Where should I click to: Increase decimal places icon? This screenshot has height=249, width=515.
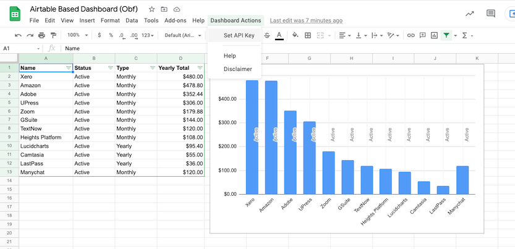134,35
